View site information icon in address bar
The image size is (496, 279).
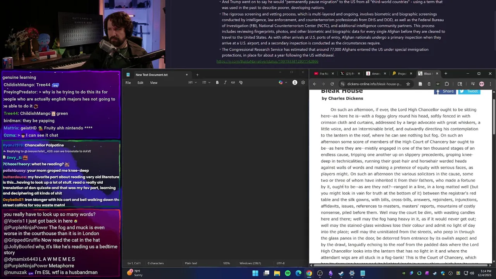pyautogui.click(x=343, y=84)
